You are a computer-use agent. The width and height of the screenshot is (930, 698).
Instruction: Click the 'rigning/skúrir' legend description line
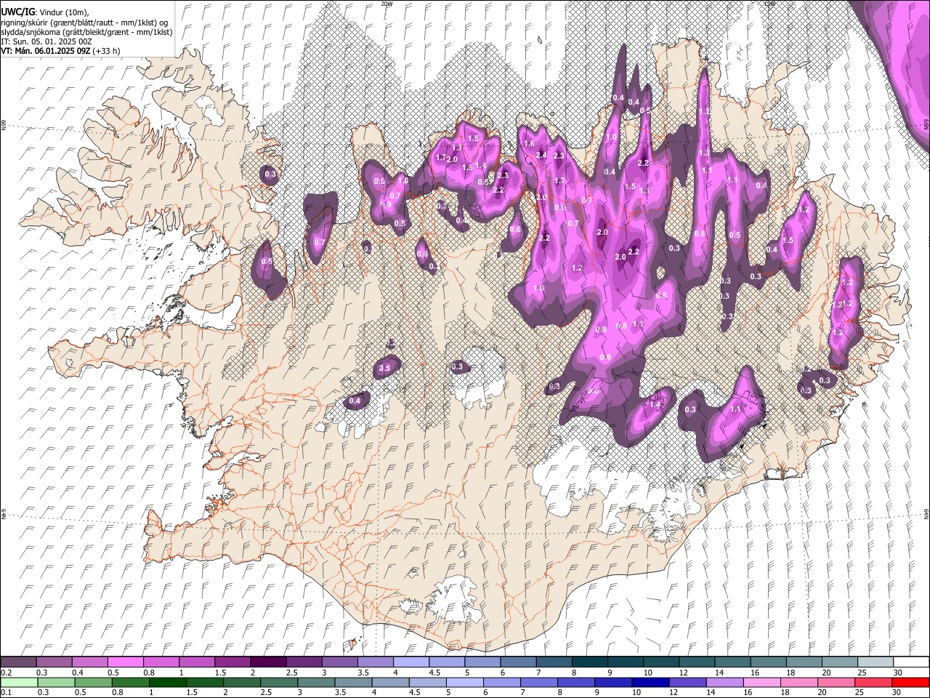click(84, 22)
